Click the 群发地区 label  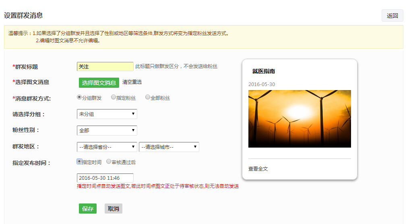(x=26, y=146)
